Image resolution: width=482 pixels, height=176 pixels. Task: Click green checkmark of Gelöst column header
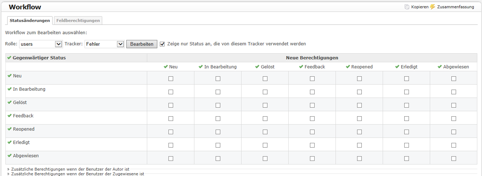coord(257,67)
